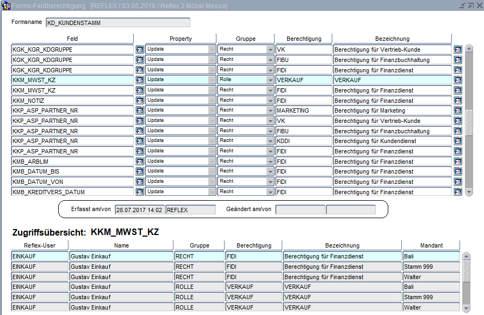Open the icon at the end of the highlighted VERKAUF row
This screenshot has height=315, width=484.
(x=458, y=80)
